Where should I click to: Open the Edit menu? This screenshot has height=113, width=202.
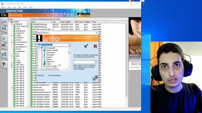(x=9, y=7)
